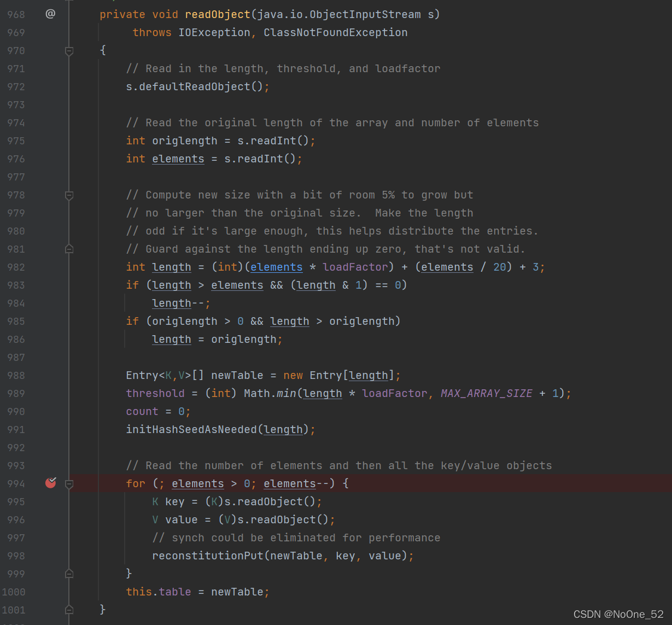Click the threshold field on line 989

(x=155, y=394)
